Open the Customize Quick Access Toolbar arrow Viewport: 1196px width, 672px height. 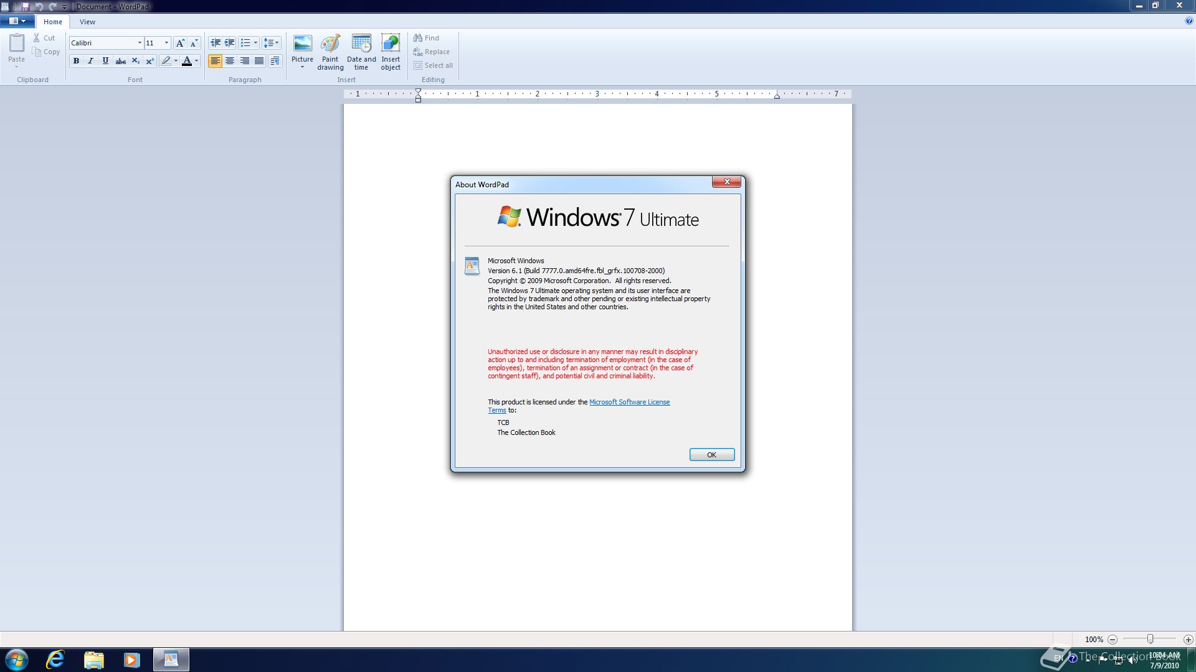(64, 7)
